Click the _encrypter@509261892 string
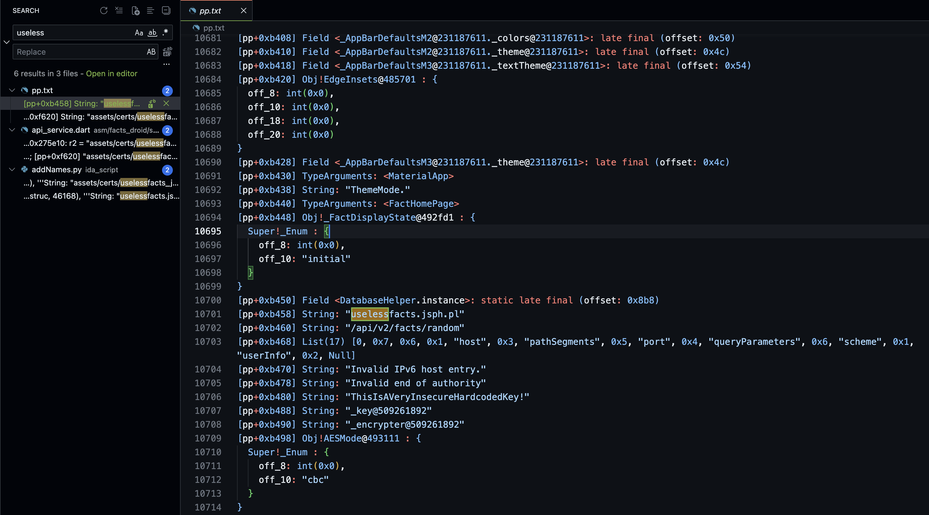This screenshot has width=929, height=515. 404,425
